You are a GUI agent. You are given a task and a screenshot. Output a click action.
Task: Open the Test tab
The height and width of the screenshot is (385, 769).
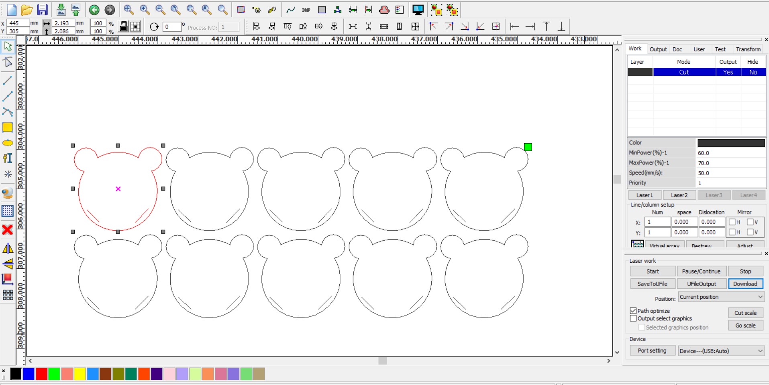click(x=720, y=49)
